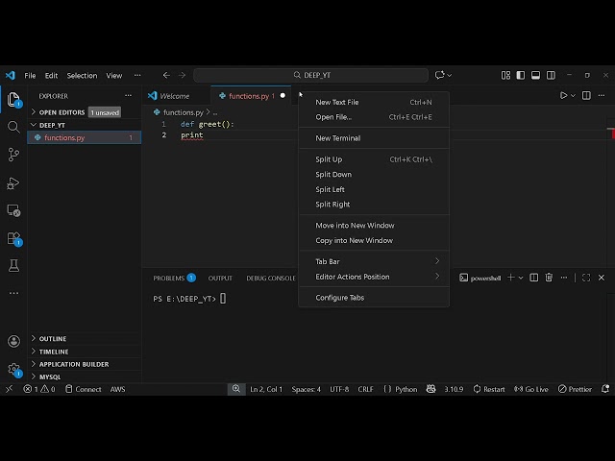Add a new terminal with plus icon

(x=510, y=278)
